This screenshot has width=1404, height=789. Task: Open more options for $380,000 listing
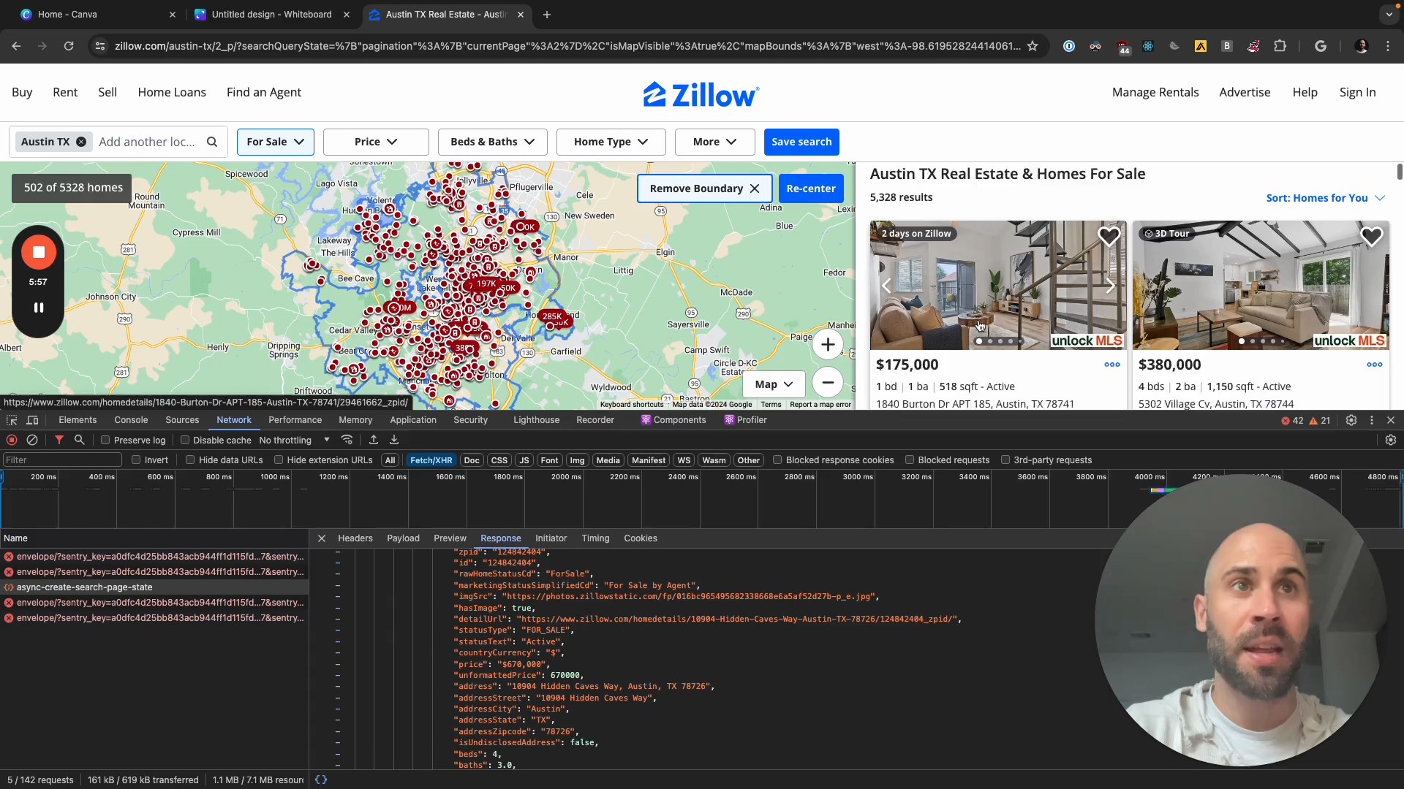[1375, 365]
